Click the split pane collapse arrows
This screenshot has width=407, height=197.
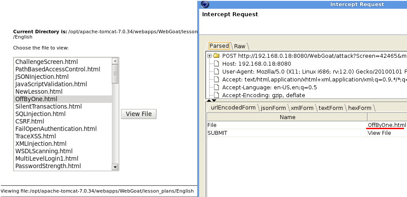click(x=211, y=101)
